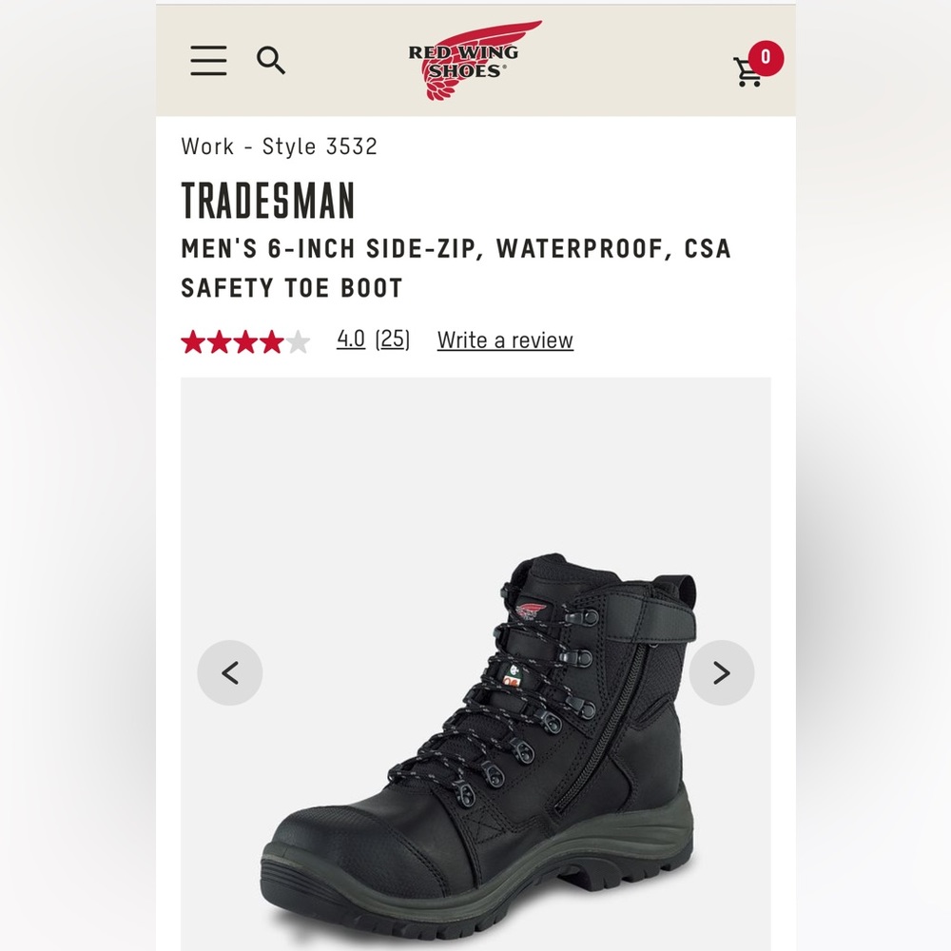The height and width of the screenshot is (951, 951).
Task: Show the previous product image
Action: [x=230, y=672]
